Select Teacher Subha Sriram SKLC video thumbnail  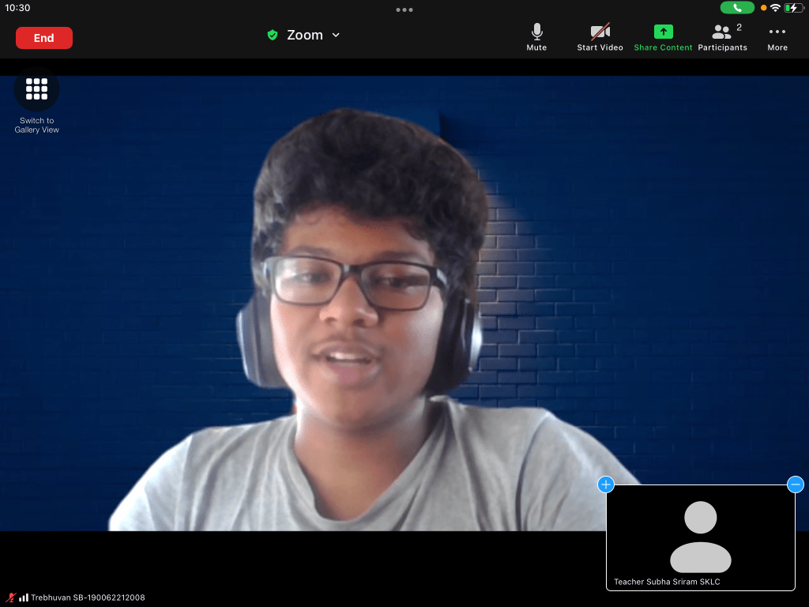pos(700,537)
